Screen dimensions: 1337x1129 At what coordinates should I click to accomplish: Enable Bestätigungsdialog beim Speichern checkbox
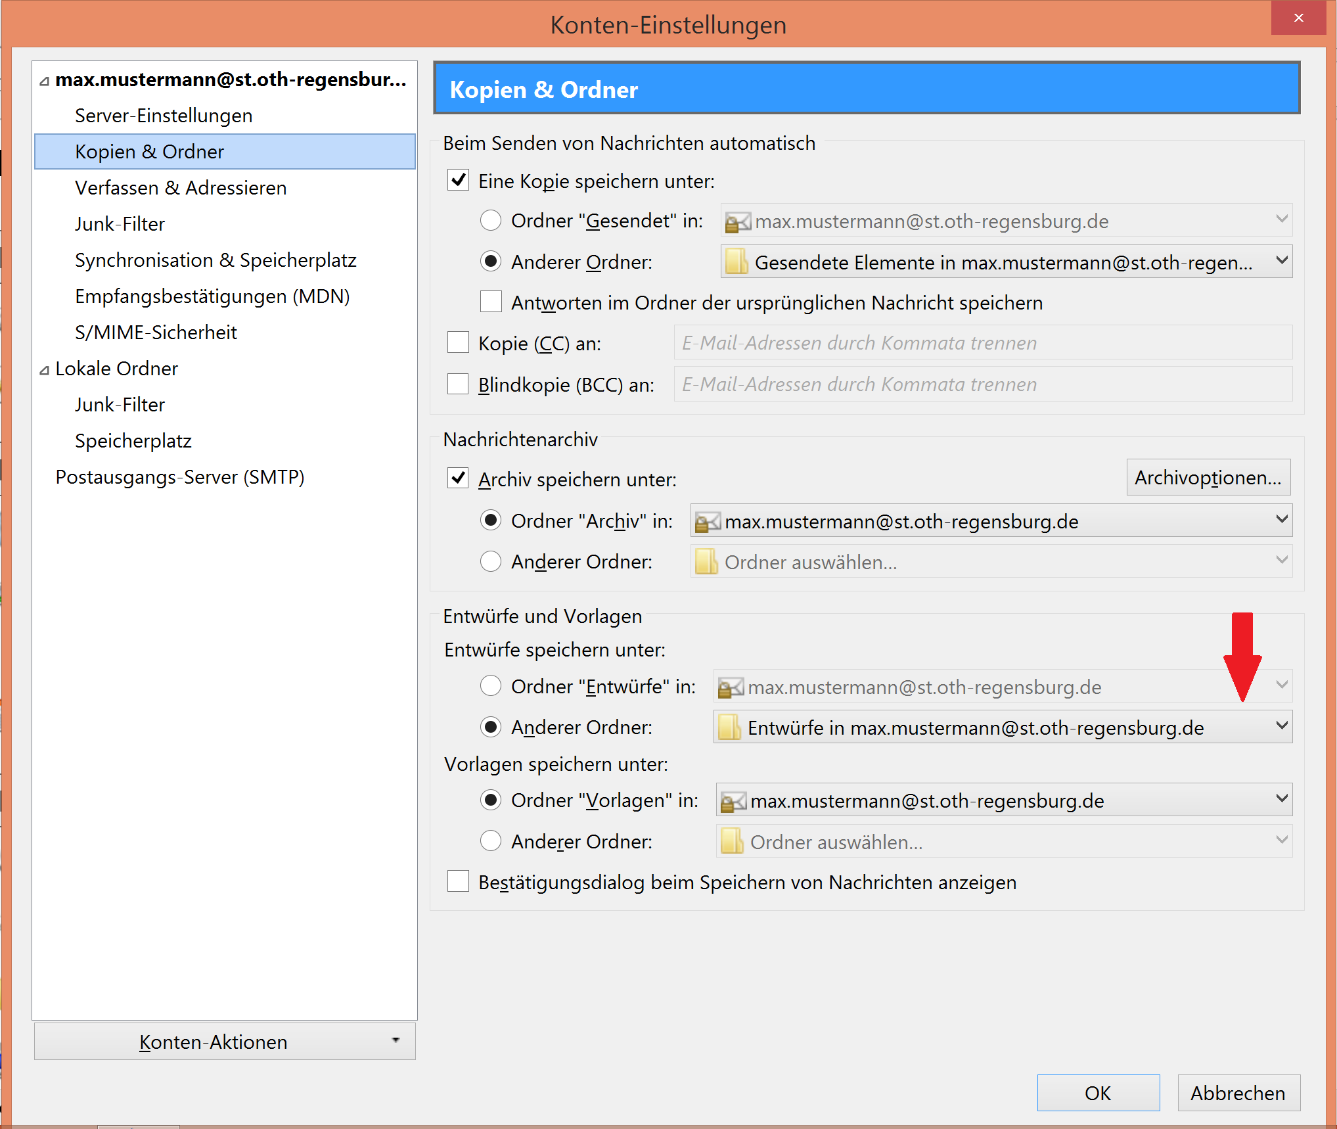pyautogui.click(x=458, y=881)
